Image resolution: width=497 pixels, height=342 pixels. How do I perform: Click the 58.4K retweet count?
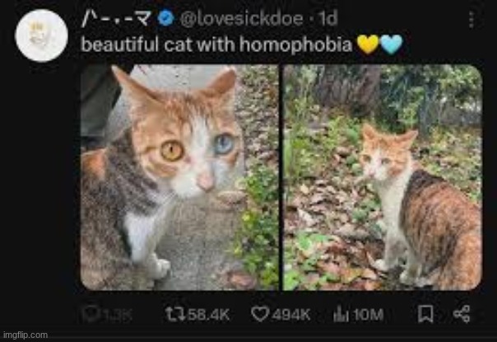pyautogui.click(x=208, y=314)
